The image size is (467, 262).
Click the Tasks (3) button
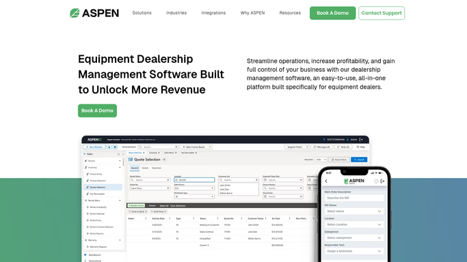343,147
